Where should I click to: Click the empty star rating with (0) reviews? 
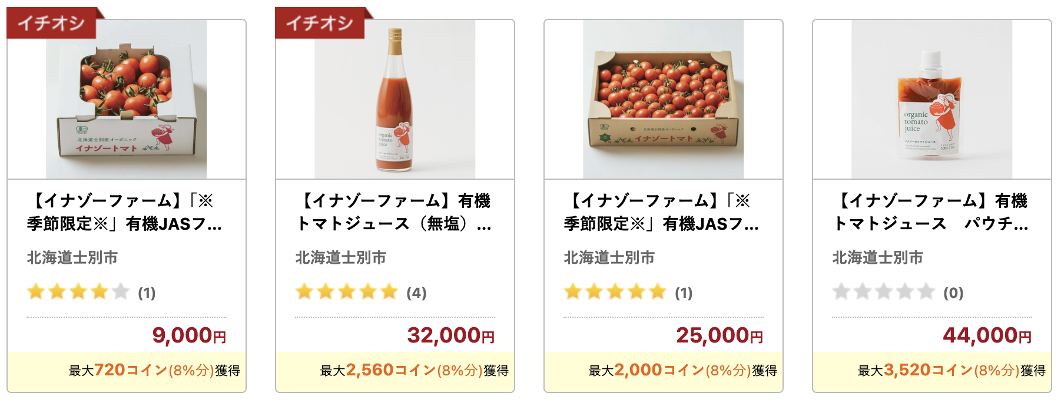click(884, 291)
